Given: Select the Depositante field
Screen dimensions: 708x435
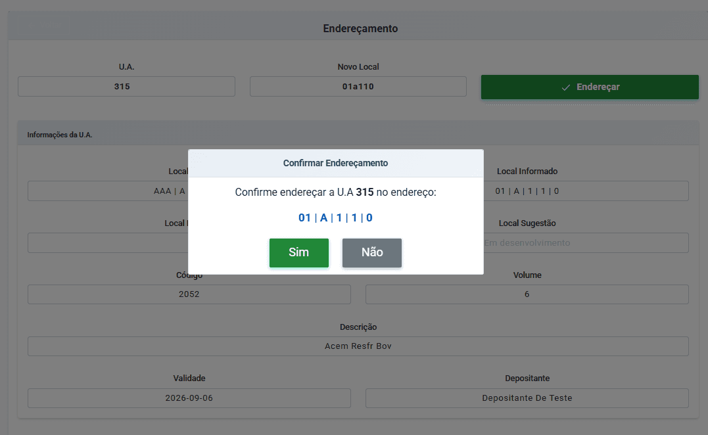Looking at the screenshot, I should [527, 398].
